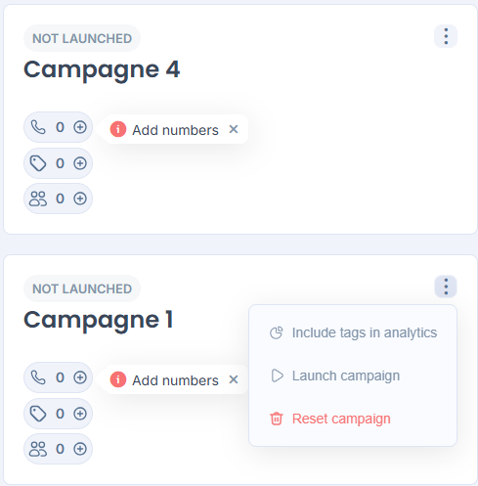Add a tag to Campagne 4
The width and height of the screenshot is (478, 486).
point(80,163)
